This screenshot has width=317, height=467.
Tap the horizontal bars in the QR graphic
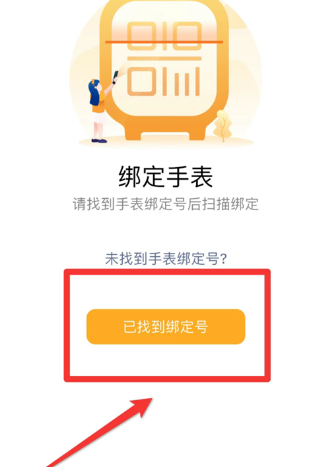coord(164,58)
